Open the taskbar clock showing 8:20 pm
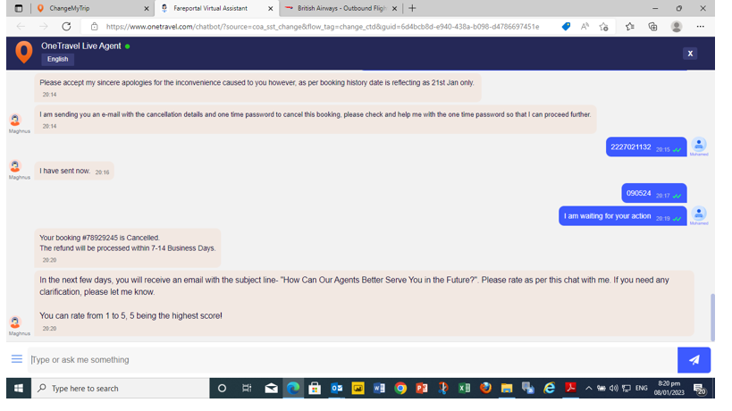The image size is (732, 411). coord(669,388)
